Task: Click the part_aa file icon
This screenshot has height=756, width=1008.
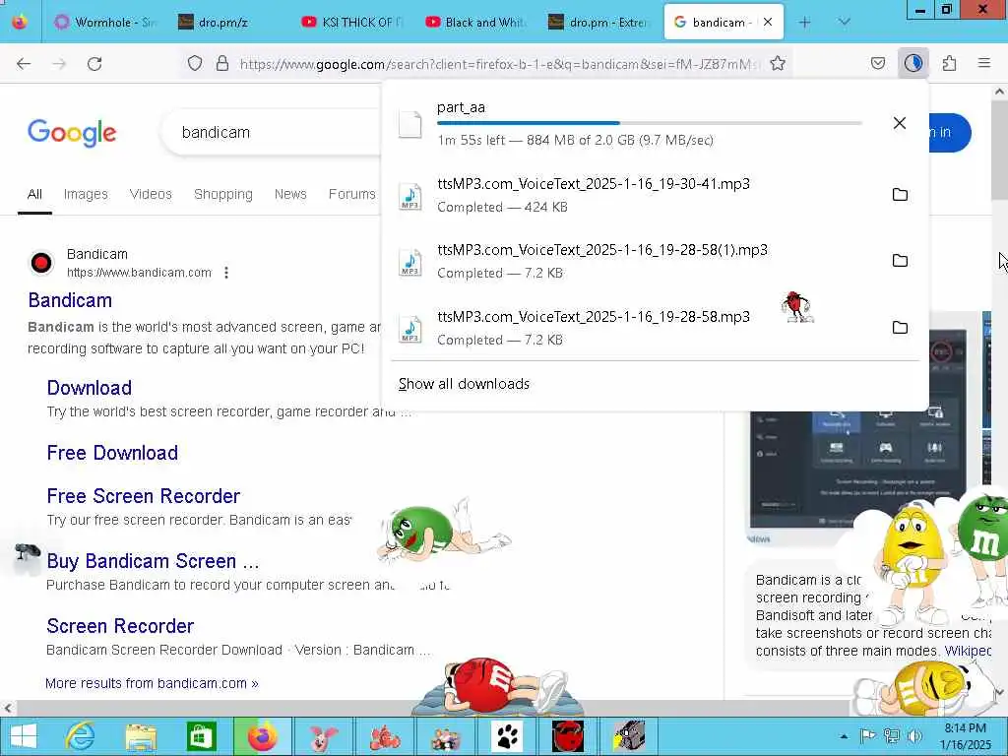Action: (x=410, y=124)
